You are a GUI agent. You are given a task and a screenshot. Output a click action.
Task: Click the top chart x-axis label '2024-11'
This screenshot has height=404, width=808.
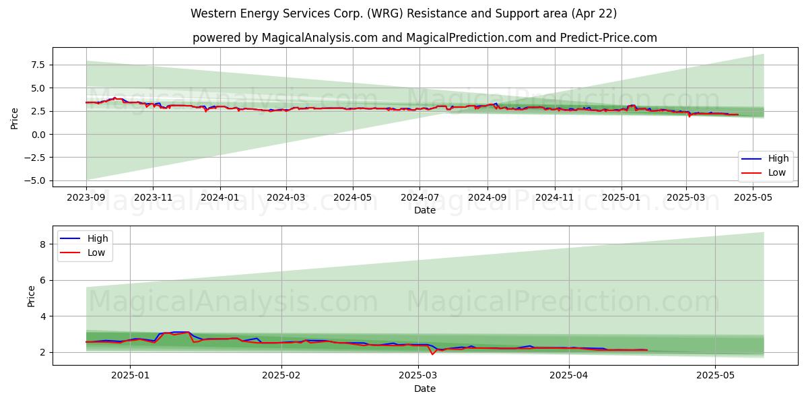[555, 198]
